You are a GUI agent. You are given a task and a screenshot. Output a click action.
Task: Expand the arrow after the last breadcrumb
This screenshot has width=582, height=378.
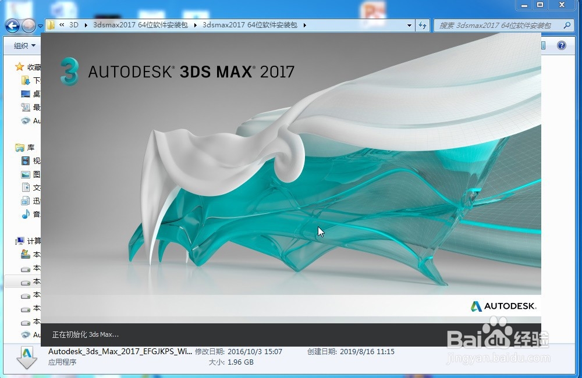pos(305,25)
